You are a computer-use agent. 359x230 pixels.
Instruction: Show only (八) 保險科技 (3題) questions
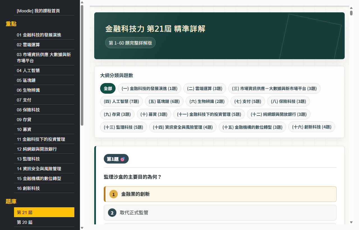(x=288, y=101)
